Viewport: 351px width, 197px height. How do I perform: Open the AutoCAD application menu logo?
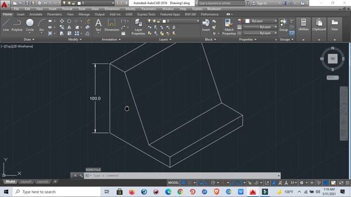4,4
